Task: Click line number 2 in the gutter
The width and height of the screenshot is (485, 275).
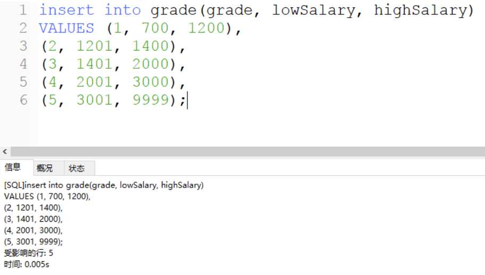Action: coord(23,28)
